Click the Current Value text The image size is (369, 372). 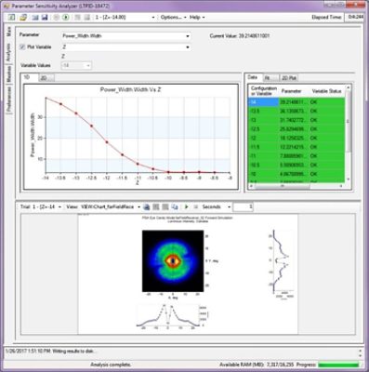coord(240,36)
